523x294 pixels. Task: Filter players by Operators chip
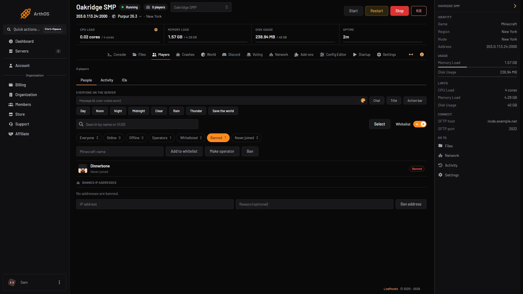(162, 138)
